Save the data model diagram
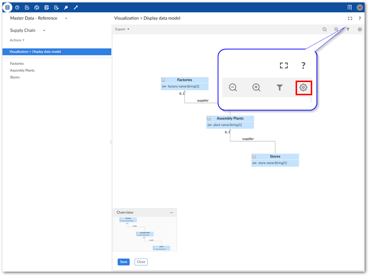The image size is (369, 276). [x=123, y=262]
